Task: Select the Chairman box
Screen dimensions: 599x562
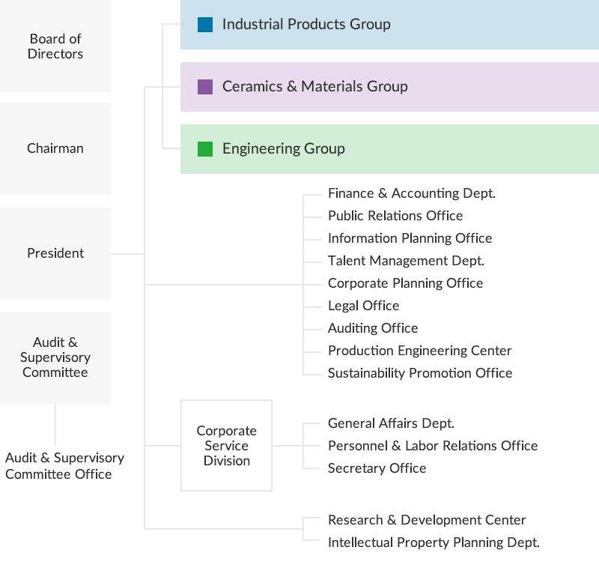Action: tap(55, 148)
